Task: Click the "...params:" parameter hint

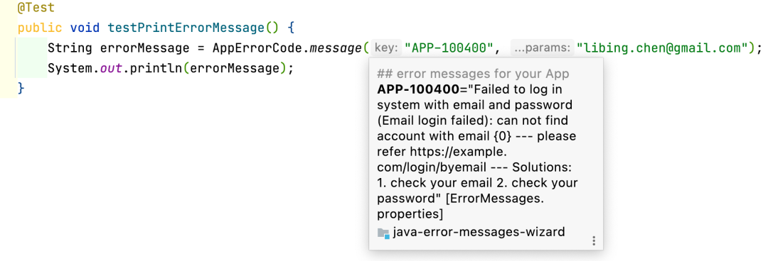Action: 542,48
